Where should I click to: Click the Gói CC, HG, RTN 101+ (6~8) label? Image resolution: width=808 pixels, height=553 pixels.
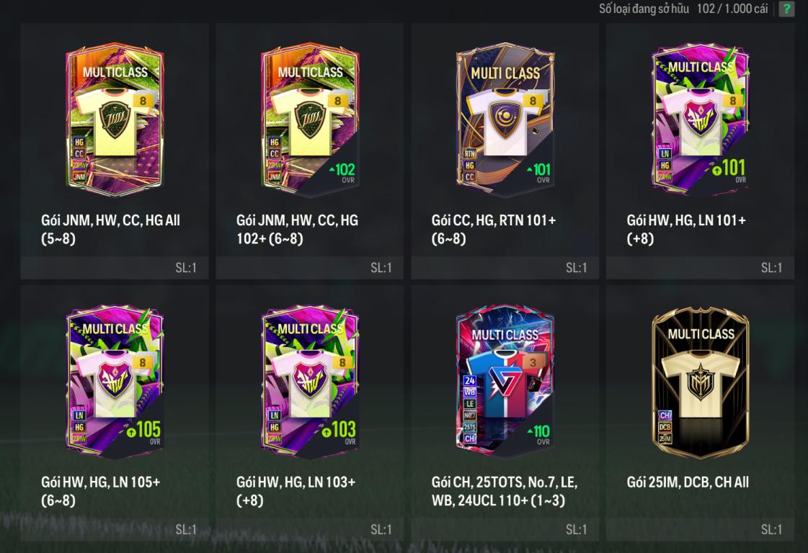point(494,229)
